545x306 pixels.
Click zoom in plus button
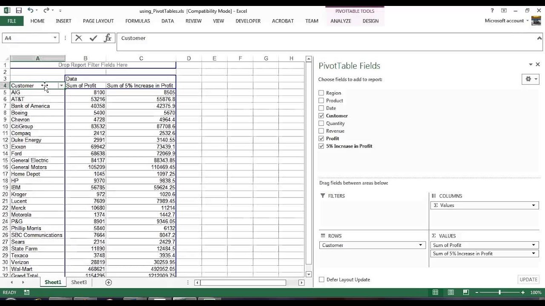[x=523, y=292]
